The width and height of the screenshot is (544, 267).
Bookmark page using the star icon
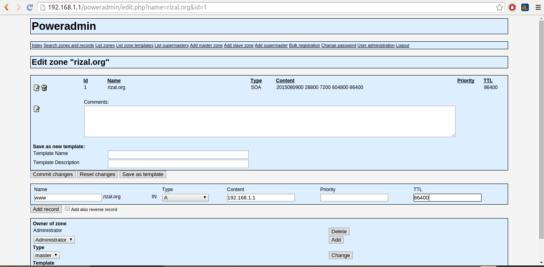[499, 7]
